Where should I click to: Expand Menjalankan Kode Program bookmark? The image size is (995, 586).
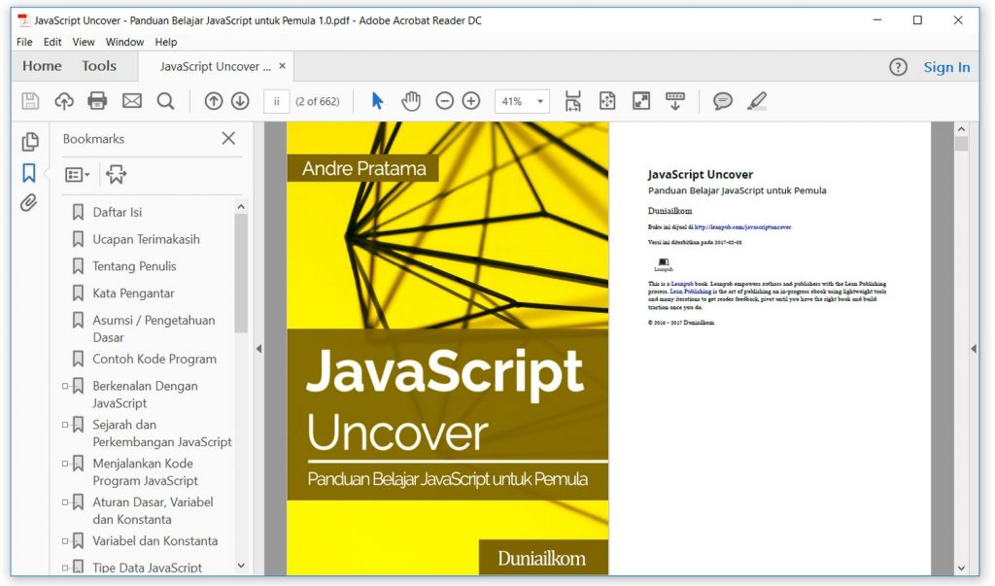click(x=65, y=463)
